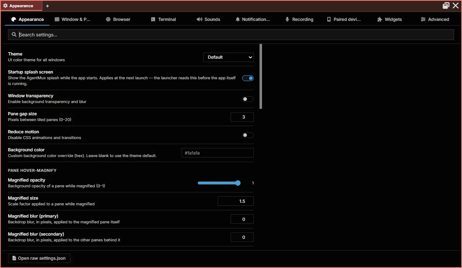
Task: Disable the Startup splash screen toggle
Action: 248,78
